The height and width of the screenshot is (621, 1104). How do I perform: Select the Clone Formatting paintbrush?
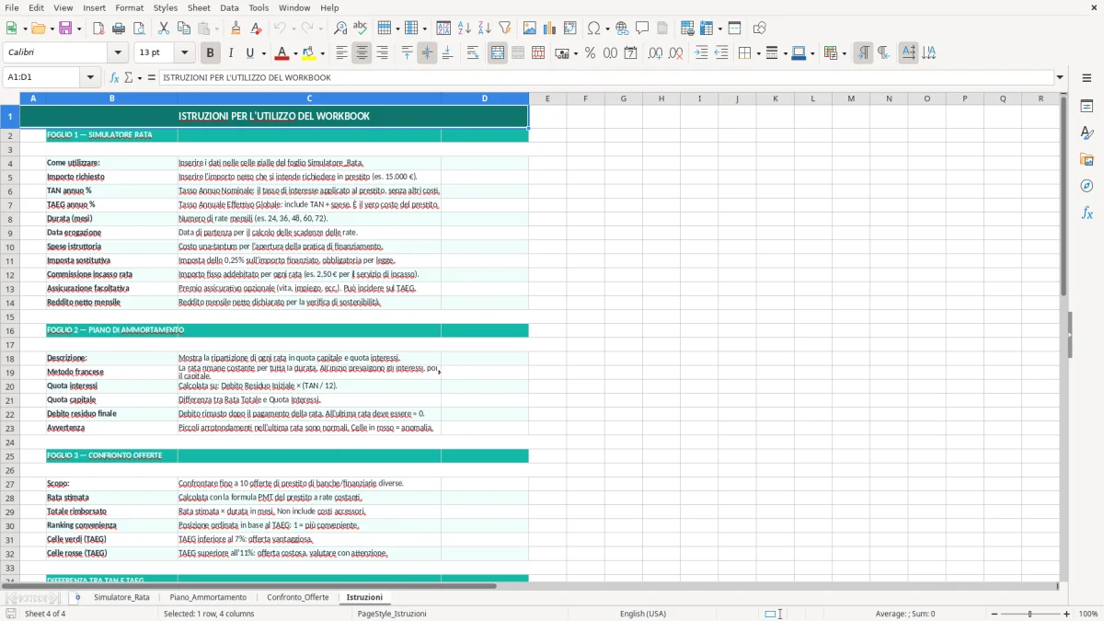tap(236, 29)
